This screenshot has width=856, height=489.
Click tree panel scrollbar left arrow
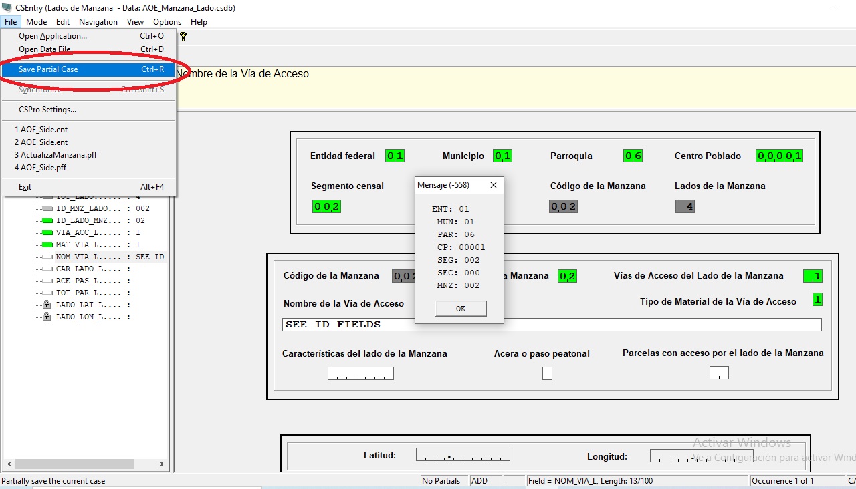[x=8, y=463]
